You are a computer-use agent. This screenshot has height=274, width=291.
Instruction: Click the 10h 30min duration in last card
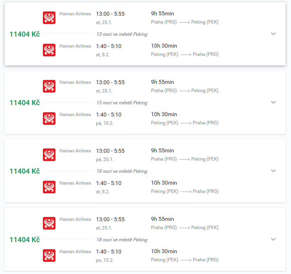[x=164, y=251]
